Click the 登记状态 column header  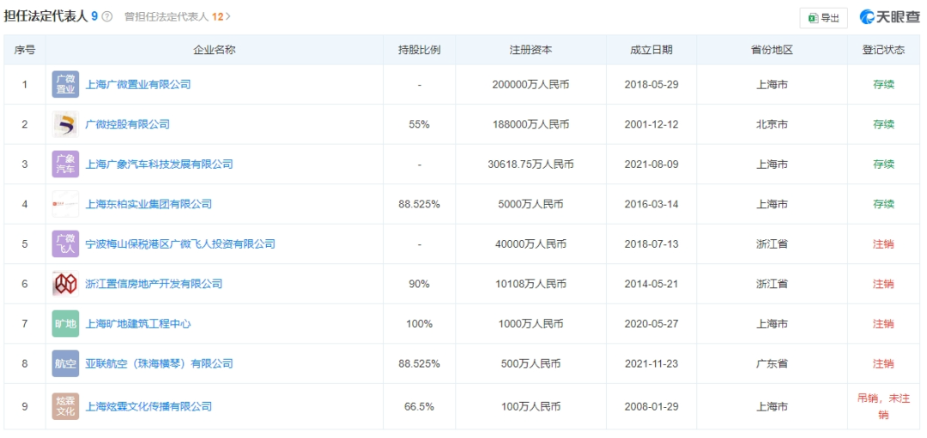click(x=883, y=50)
